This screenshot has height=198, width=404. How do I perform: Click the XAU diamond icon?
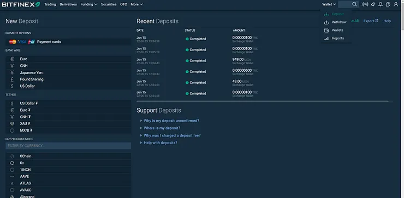[12, 124]
